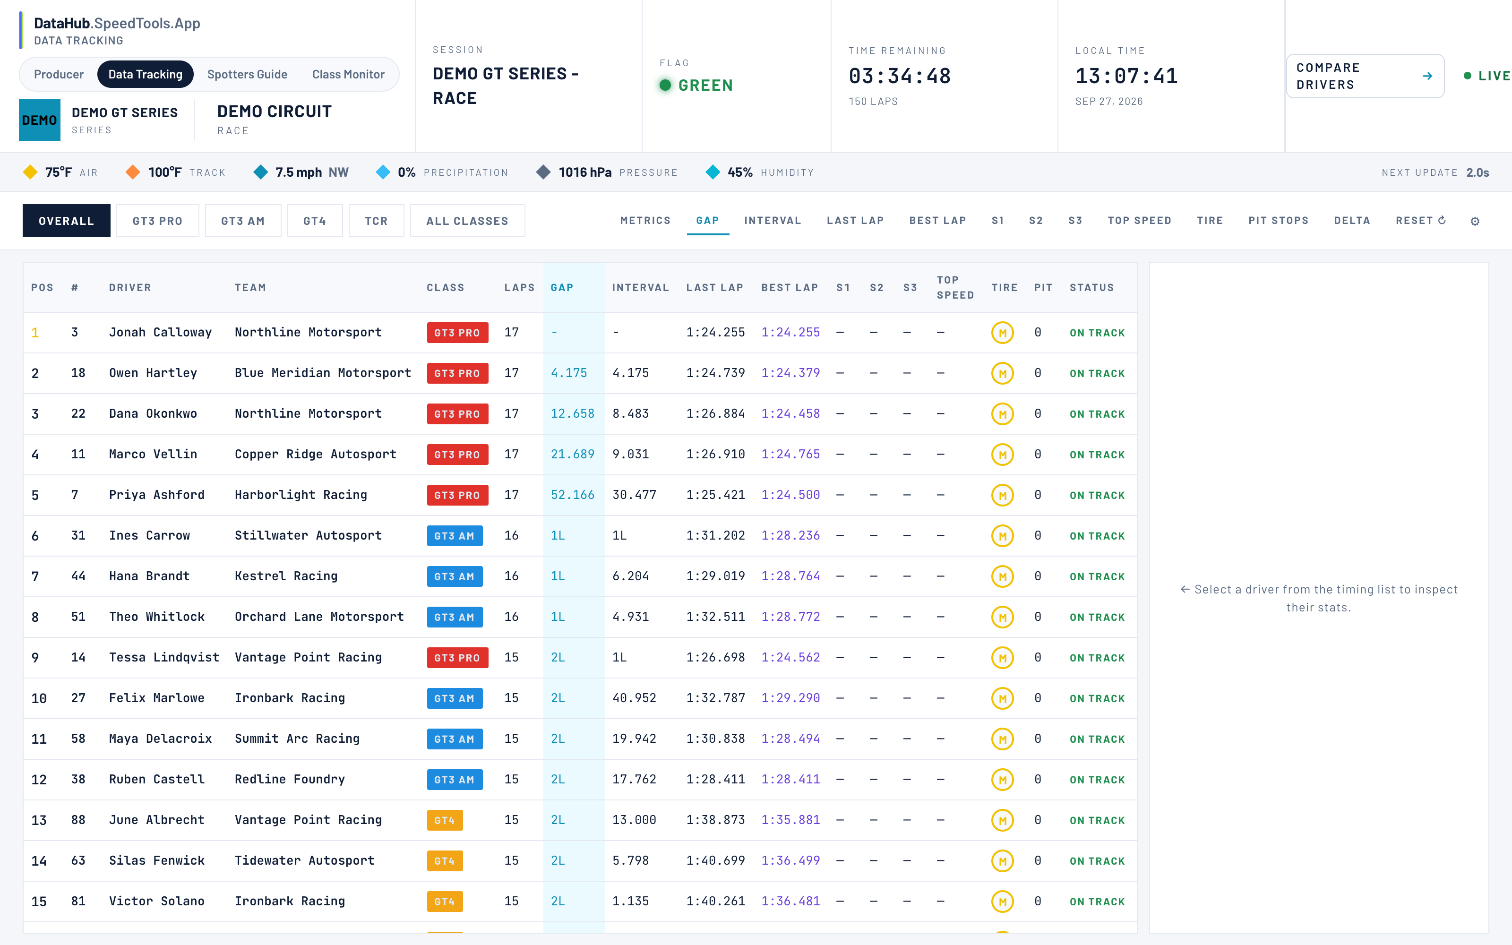This screenshot has width=1512, height=945.
Task: Click the medium tire icon for Ruben Castell
Action: point(1002,779)
